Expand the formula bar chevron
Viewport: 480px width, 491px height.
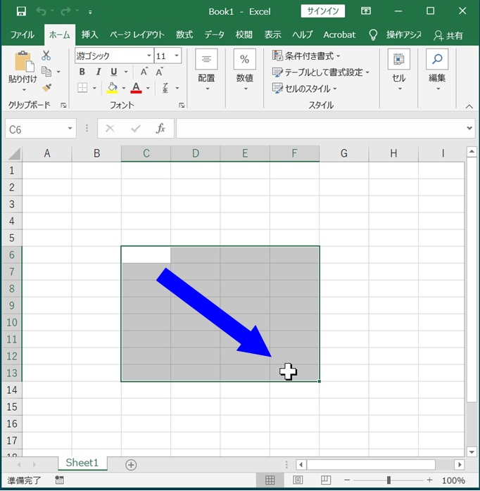[x=469, y=128]
